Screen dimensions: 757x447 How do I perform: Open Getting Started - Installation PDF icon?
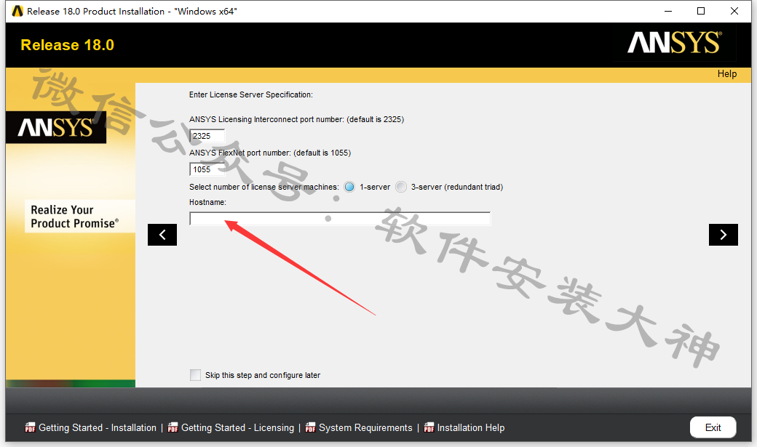pyautogui.click(x=30, y=427)
